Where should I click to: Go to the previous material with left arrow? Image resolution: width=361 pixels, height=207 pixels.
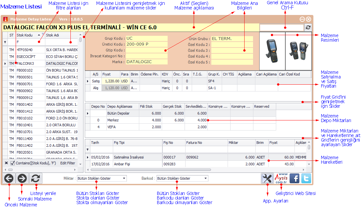pos(9,178)
